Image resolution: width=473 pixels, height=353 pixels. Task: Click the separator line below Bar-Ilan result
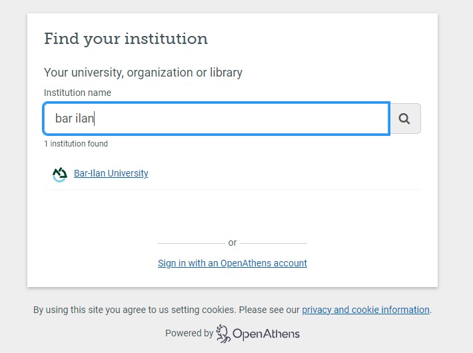tap(232, 189)
